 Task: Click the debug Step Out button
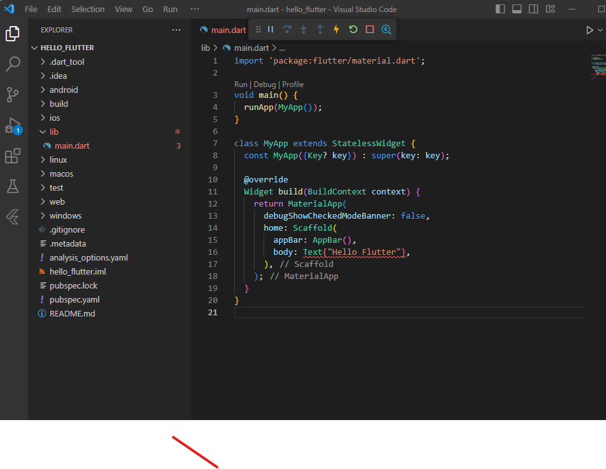pos(320,29)
